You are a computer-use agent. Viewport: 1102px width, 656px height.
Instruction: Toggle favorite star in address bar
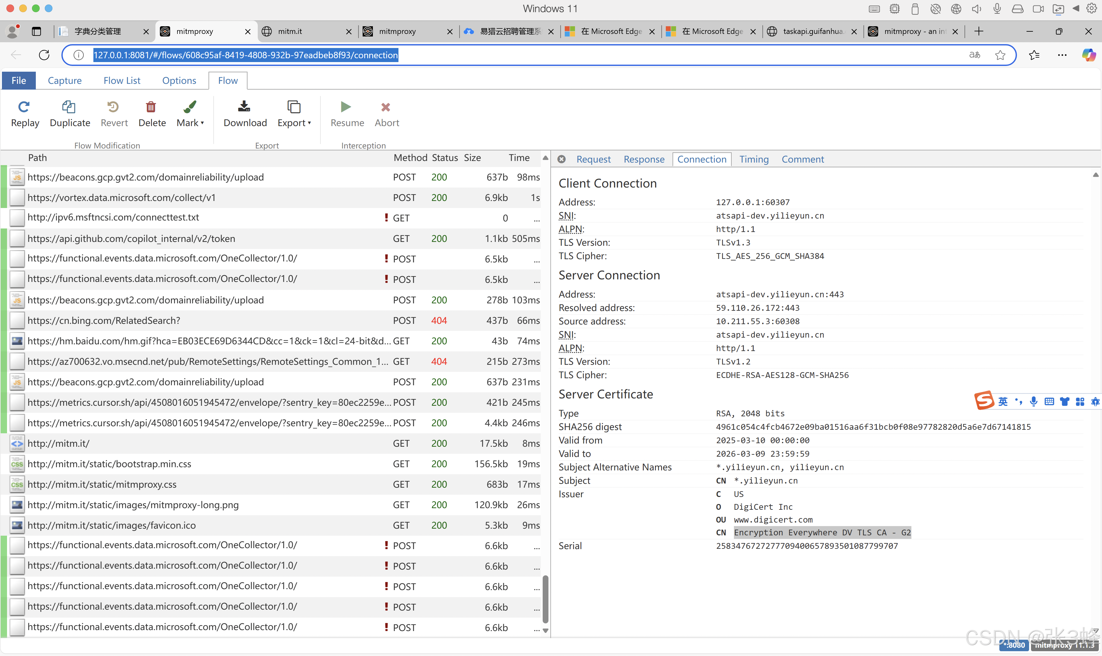[1000, 55]
